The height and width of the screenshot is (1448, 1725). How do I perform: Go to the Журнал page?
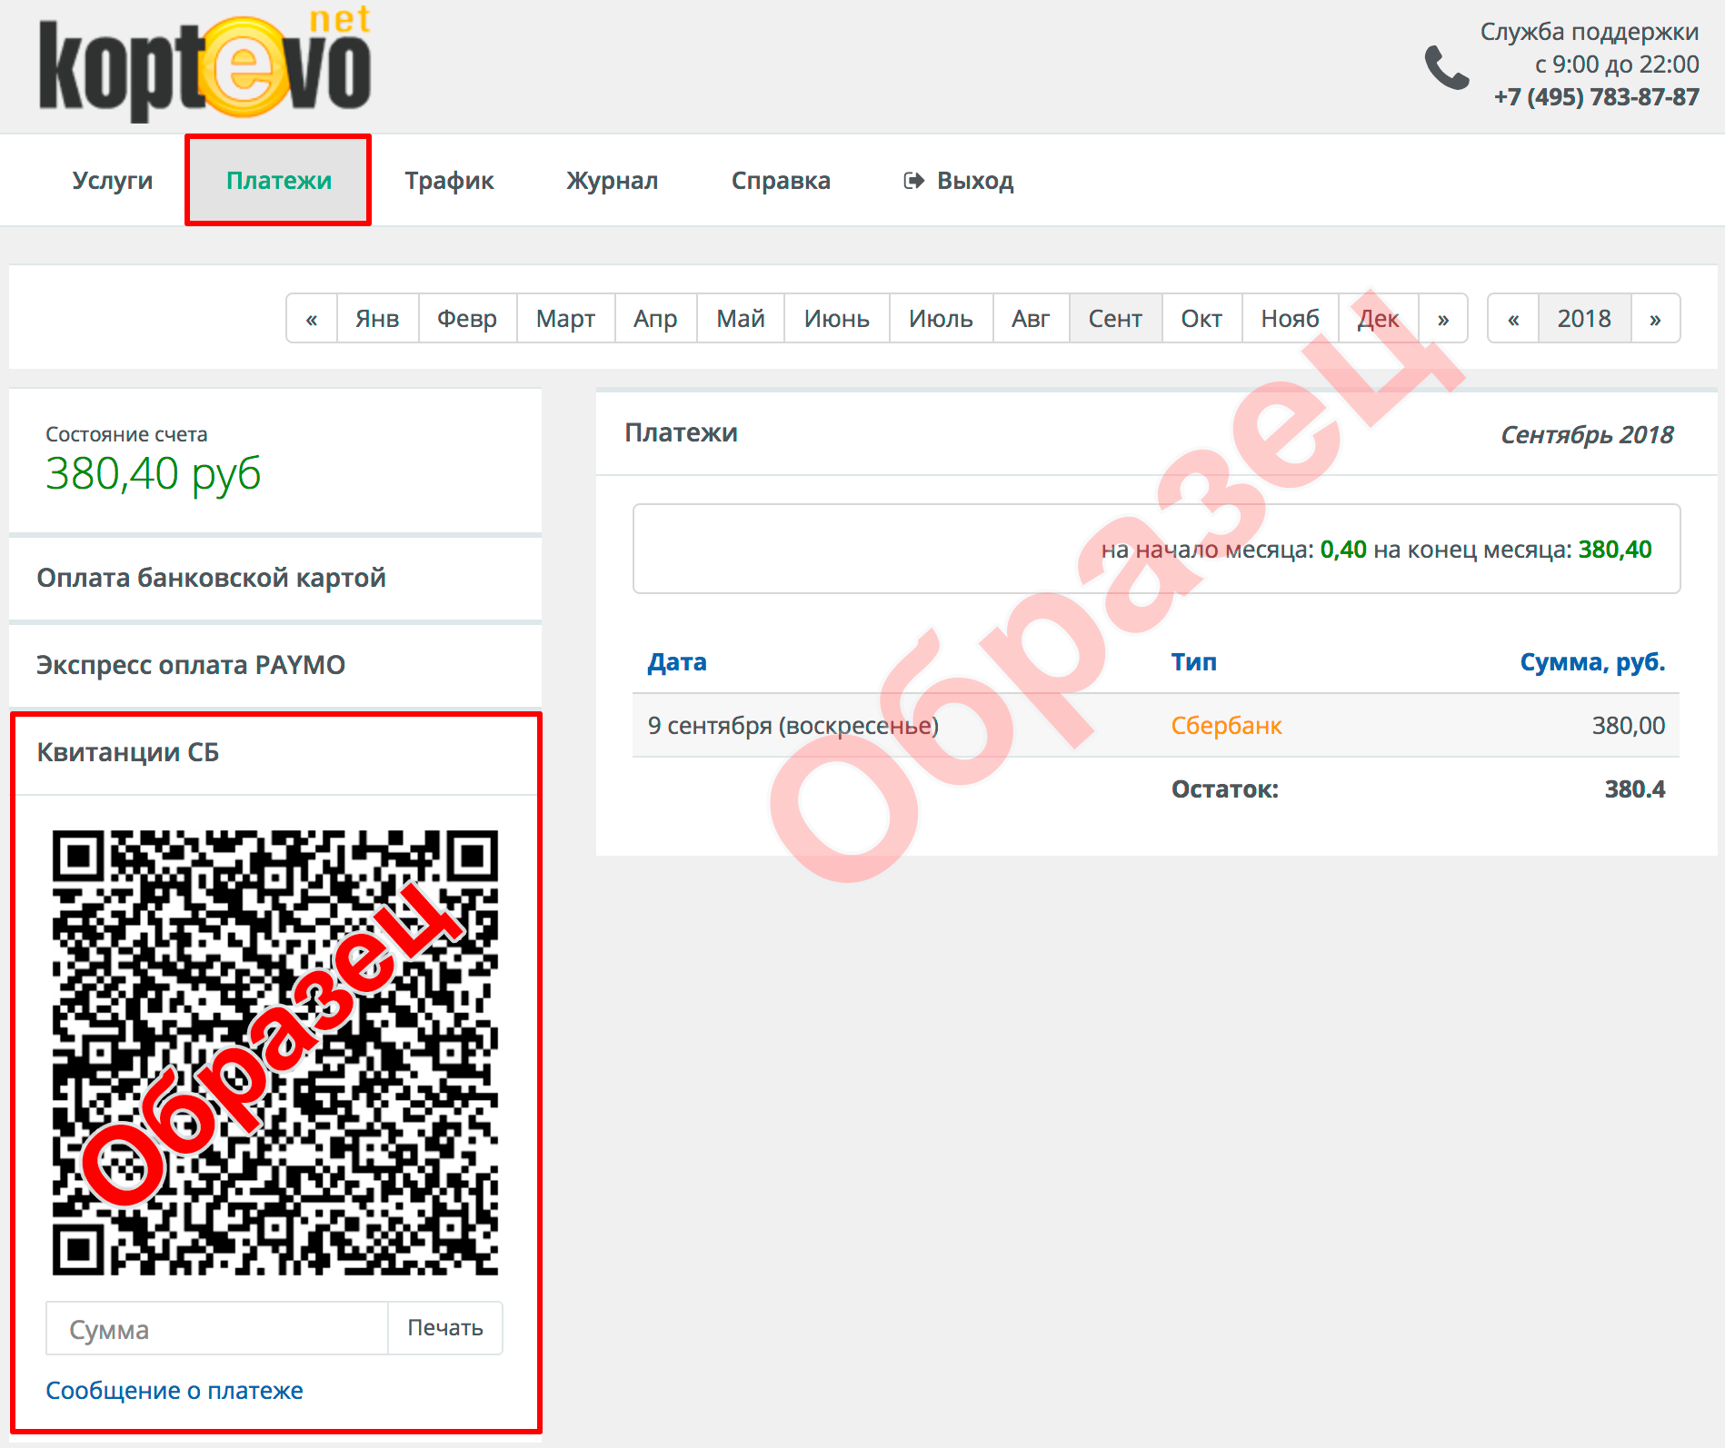click(x=612, y=181)
